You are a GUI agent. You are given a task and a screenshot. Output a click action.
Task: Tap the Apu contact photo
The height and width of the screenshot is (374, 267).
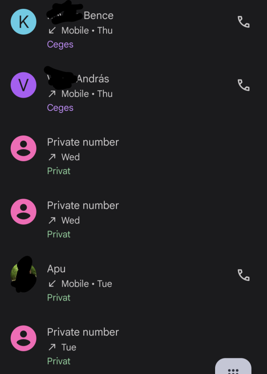(23, 275)
